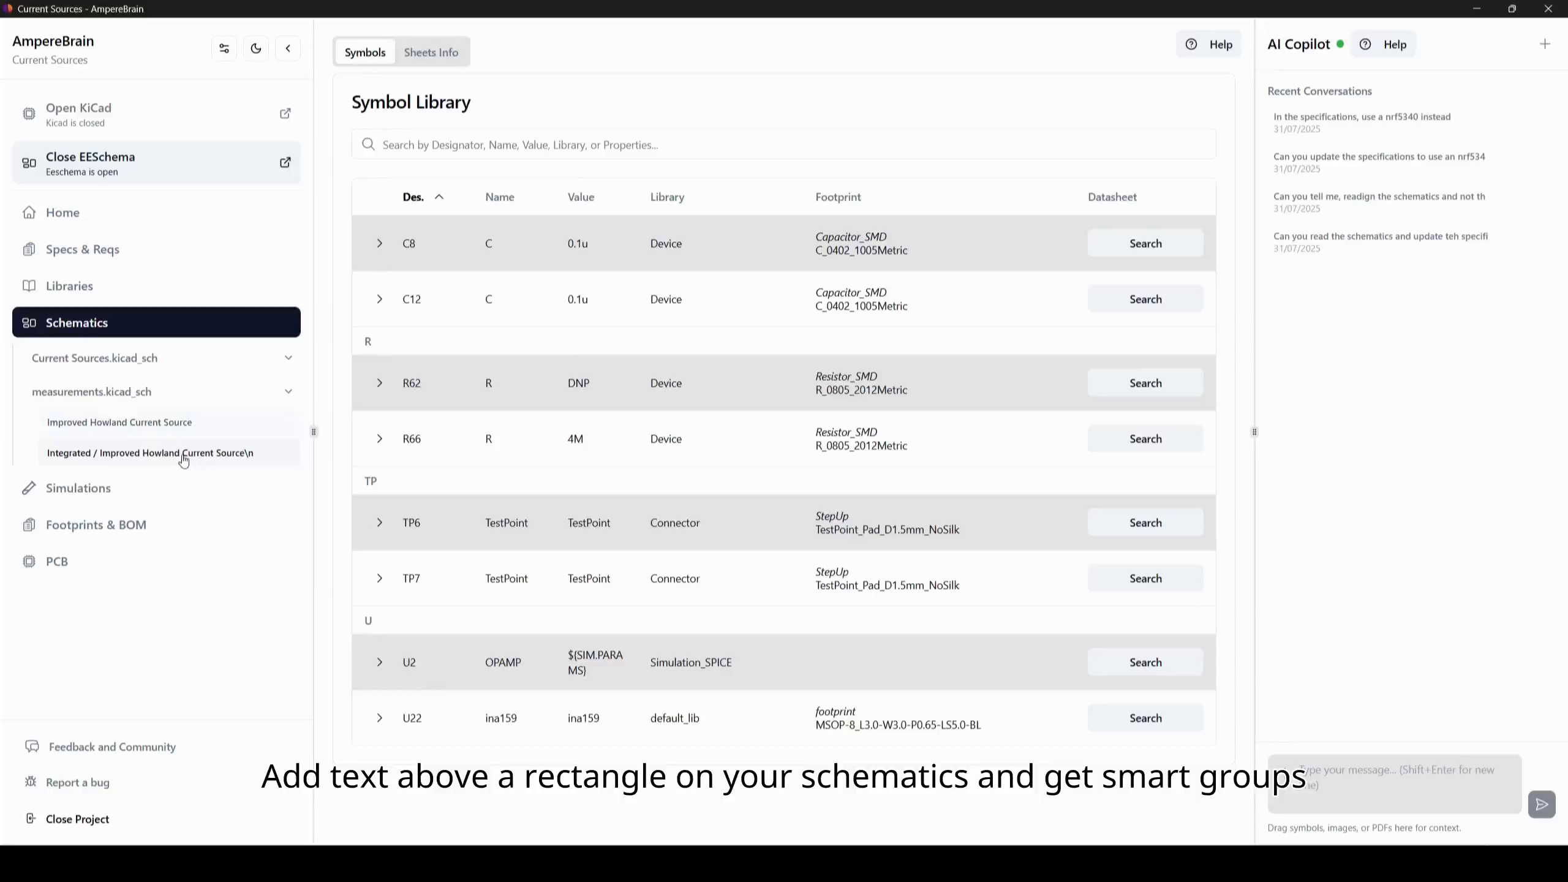Click Help button in AI Copilot panel

tap(1383, 44)
